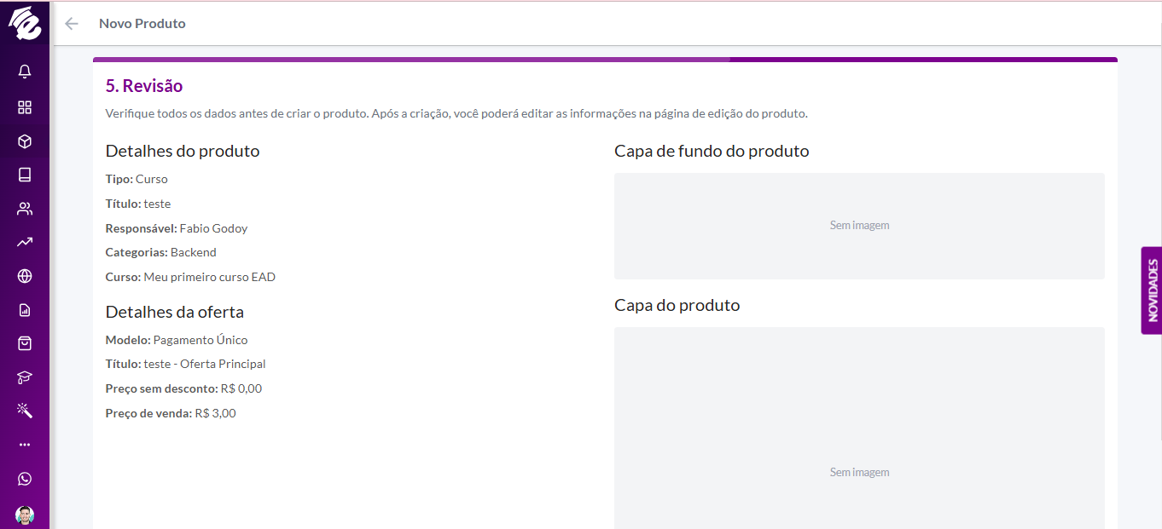Click the product cover image placeholder
This screenshot has width=1162, height=529.
[859, 428]
